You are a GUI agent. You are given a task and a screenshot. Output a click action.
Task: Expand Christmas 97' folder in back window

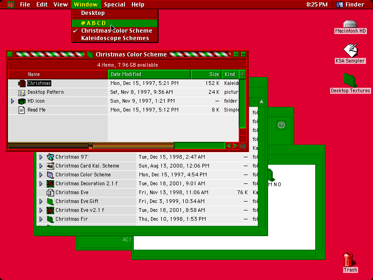coord(41,157)
